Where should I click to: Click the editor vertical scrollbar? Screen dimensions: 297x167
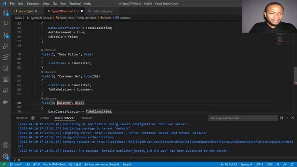click(295, 76)
